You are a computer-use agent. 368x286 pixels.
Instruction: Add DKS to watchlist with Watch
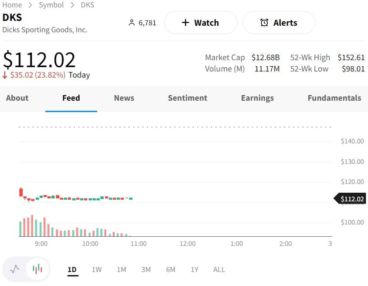[200, 23]
